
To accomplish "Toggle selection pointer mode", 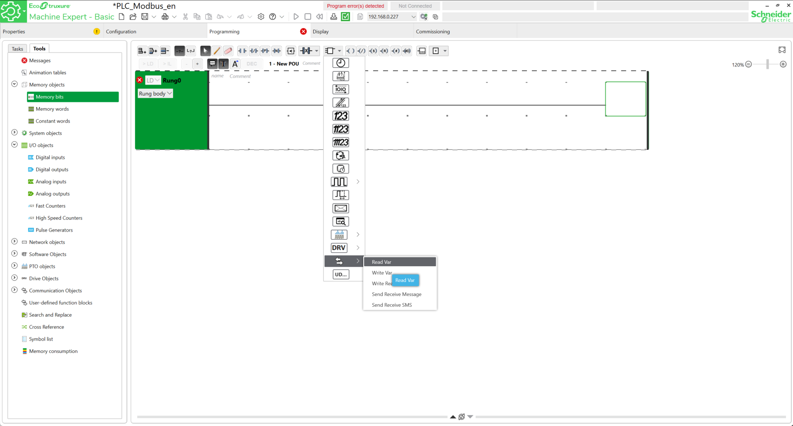I will coord(205,51).
